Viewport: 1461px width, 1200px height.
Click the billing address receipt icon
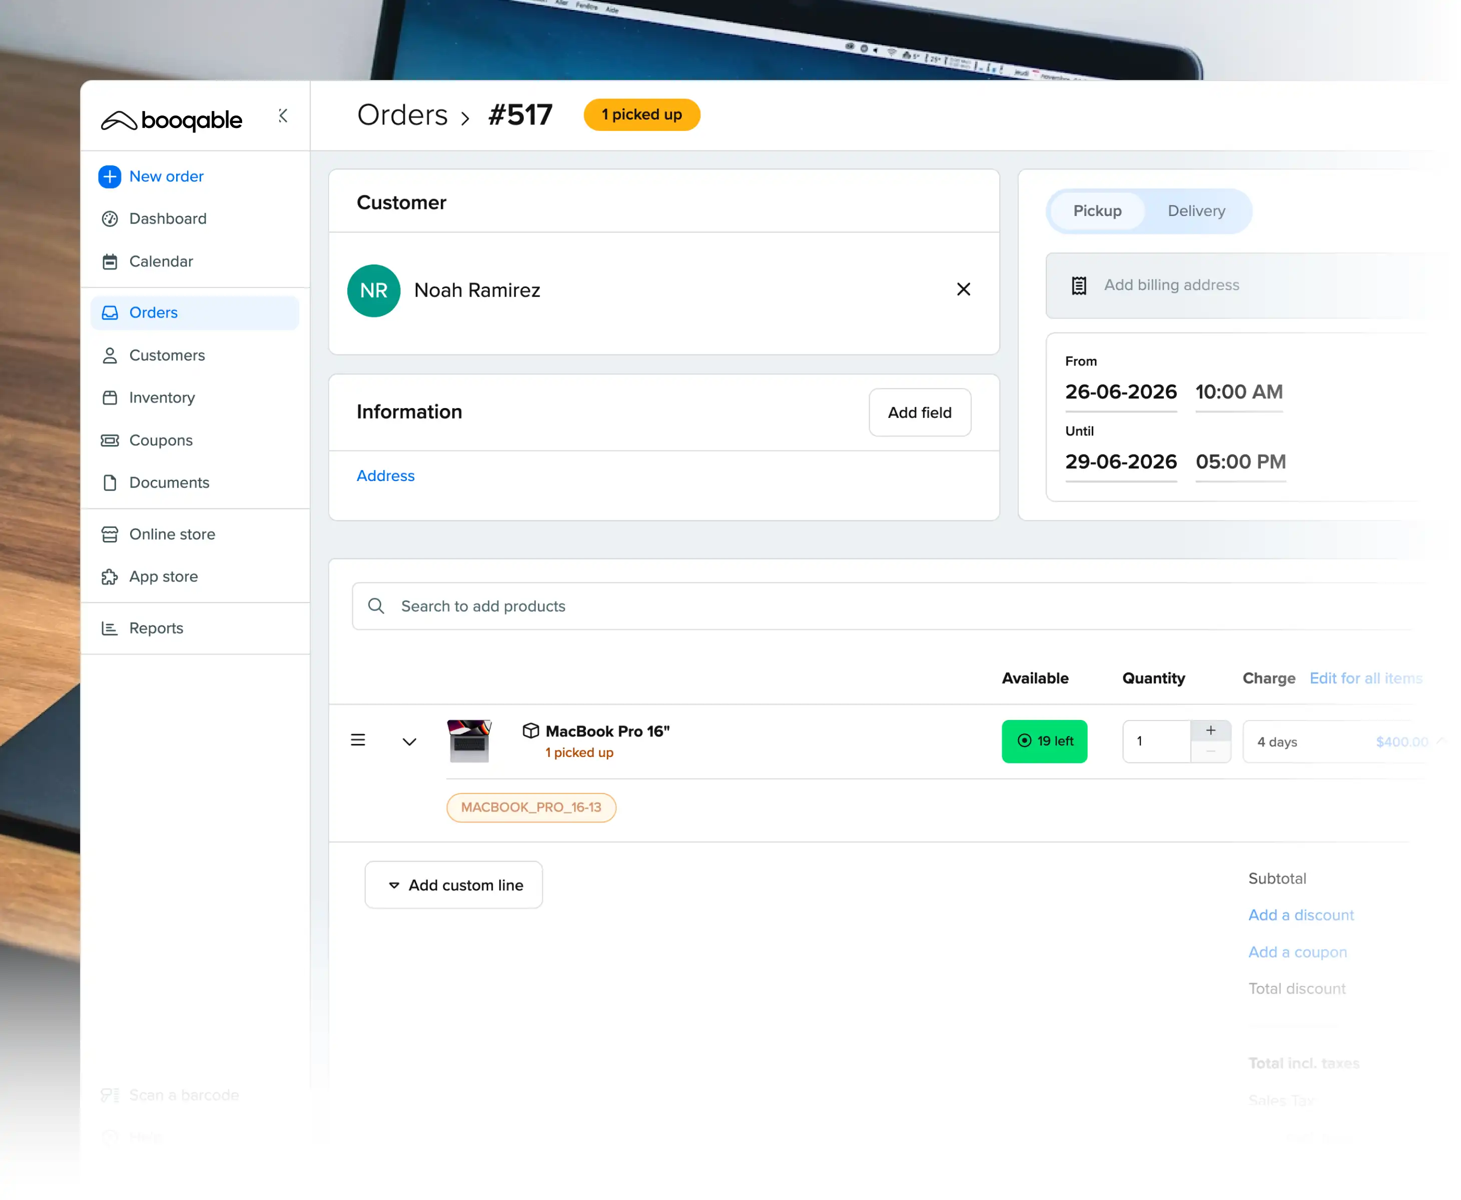click(1078, 285)
